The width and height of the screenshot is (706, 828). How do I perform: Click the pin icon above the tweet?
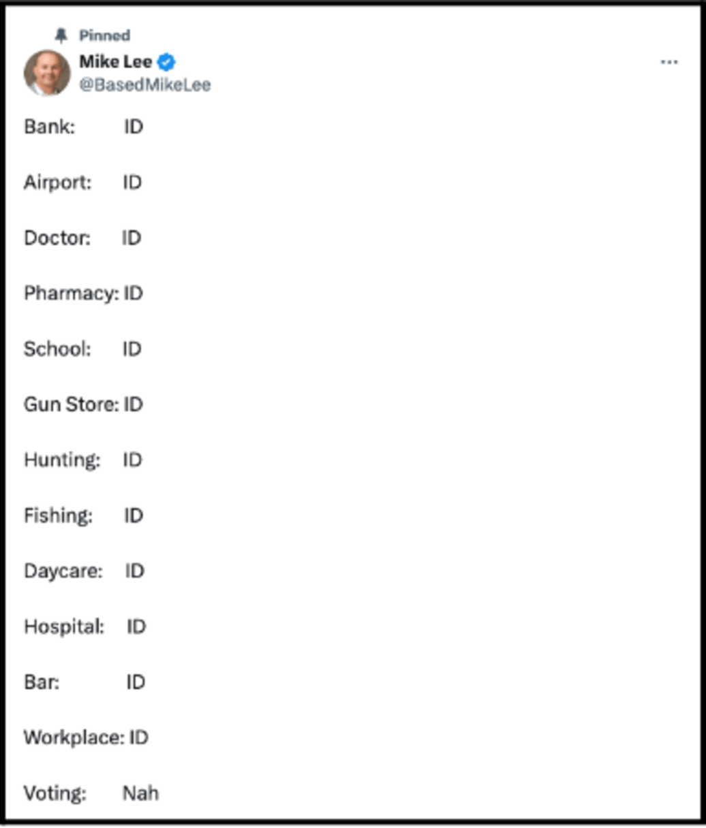(61, 35)
